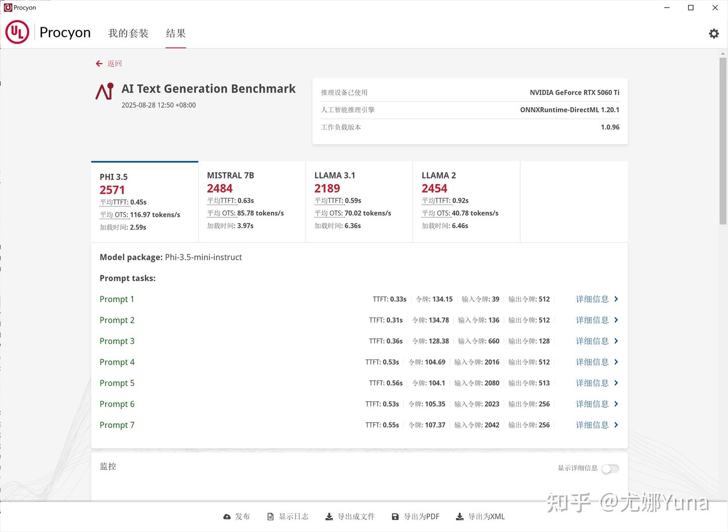The image size is (728, 532).
Task: Open Prompt 6 task link
Action: click(117, 404)
